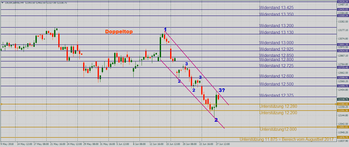The image size is (349, 147).
Task: Click the 12 Jun 16:00 time axis label
Action: pyautogui.click(x=156, y=144)
